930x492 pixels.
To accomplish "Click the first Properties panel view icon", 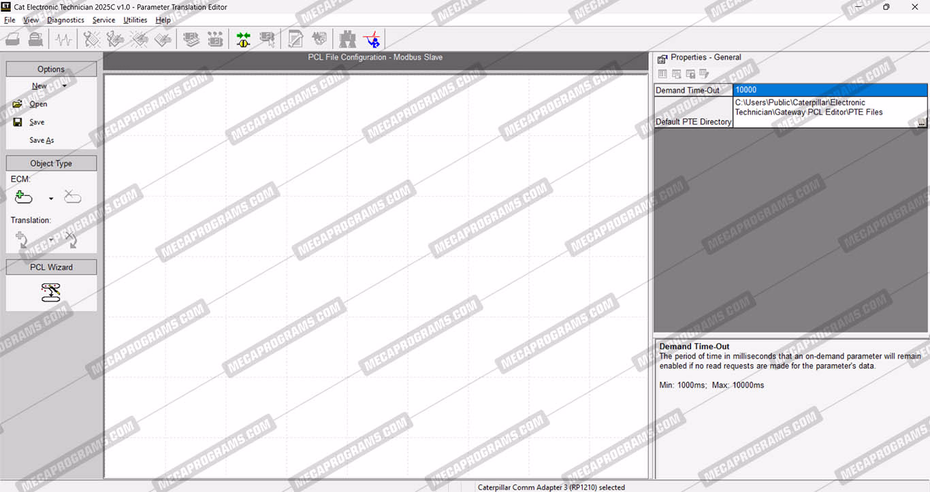I will click(662, 73).
